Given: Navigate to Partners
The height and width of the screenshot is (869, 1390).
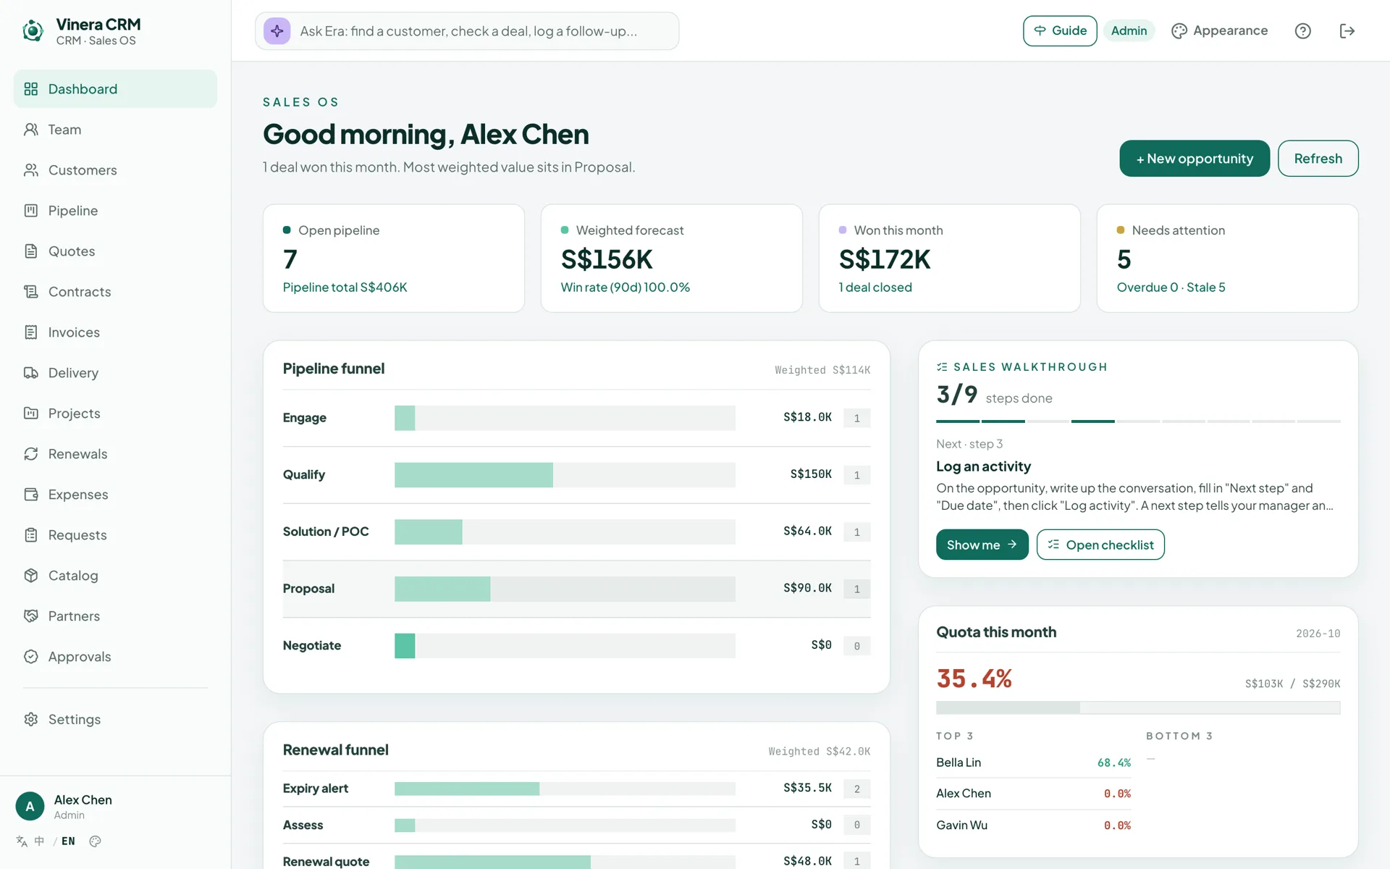Looking at the screenshot, I should [x=115, y=616].
